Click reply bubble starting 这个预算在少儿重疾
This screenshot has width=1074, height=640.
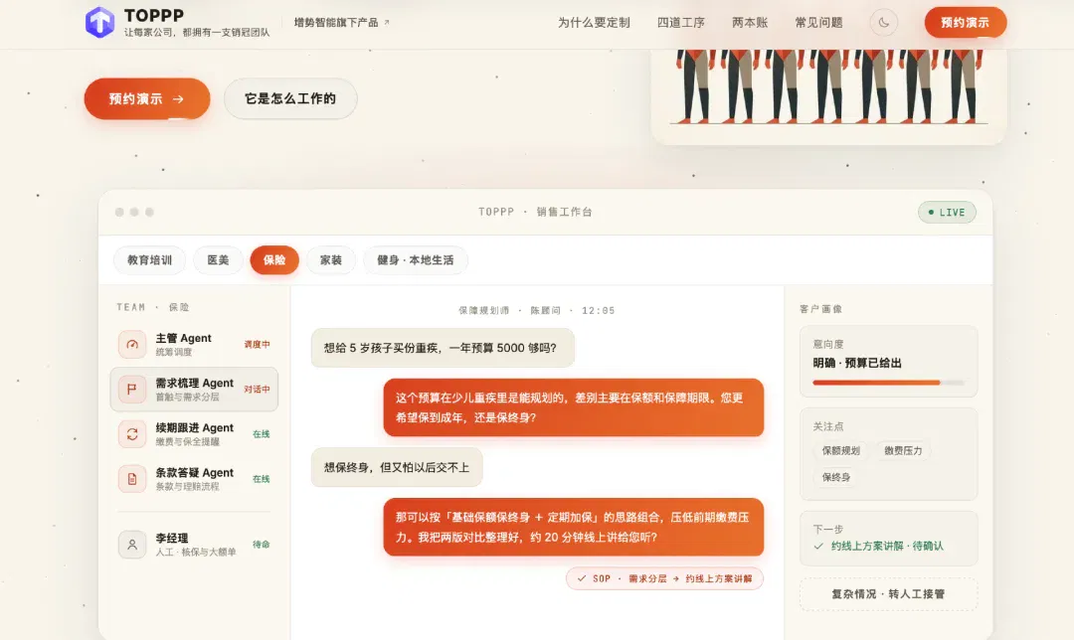(x=574, y=407)
